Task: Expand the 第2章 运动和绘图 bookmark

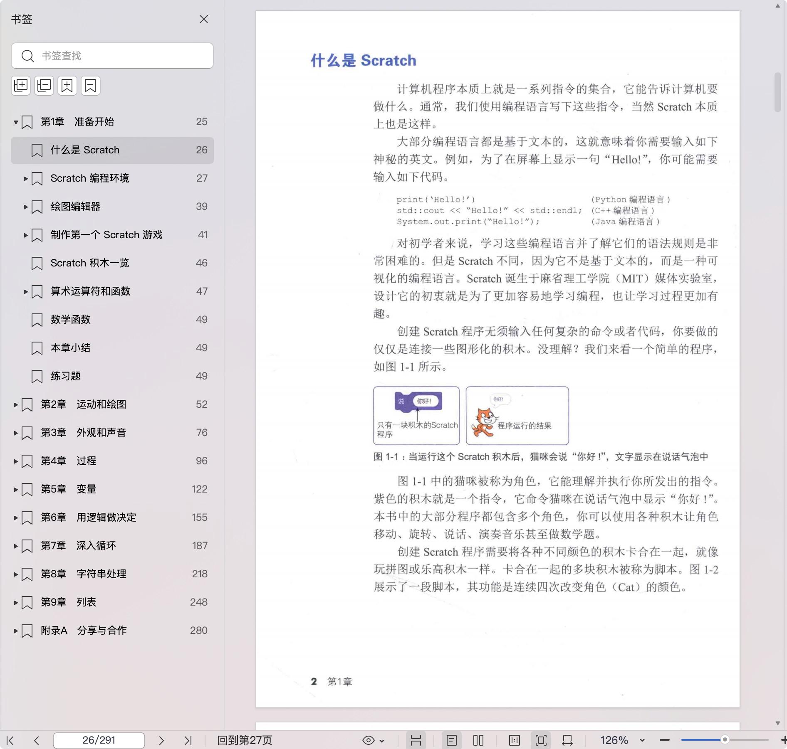Action: click(x=16, y=404)
